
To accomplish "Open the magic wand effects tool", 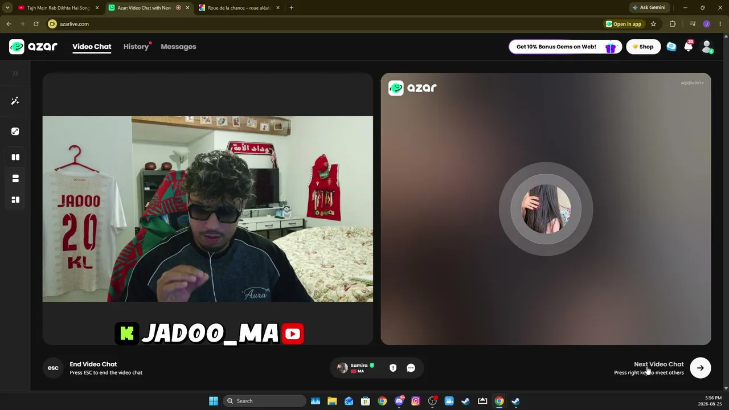I will tap(15, 101).
